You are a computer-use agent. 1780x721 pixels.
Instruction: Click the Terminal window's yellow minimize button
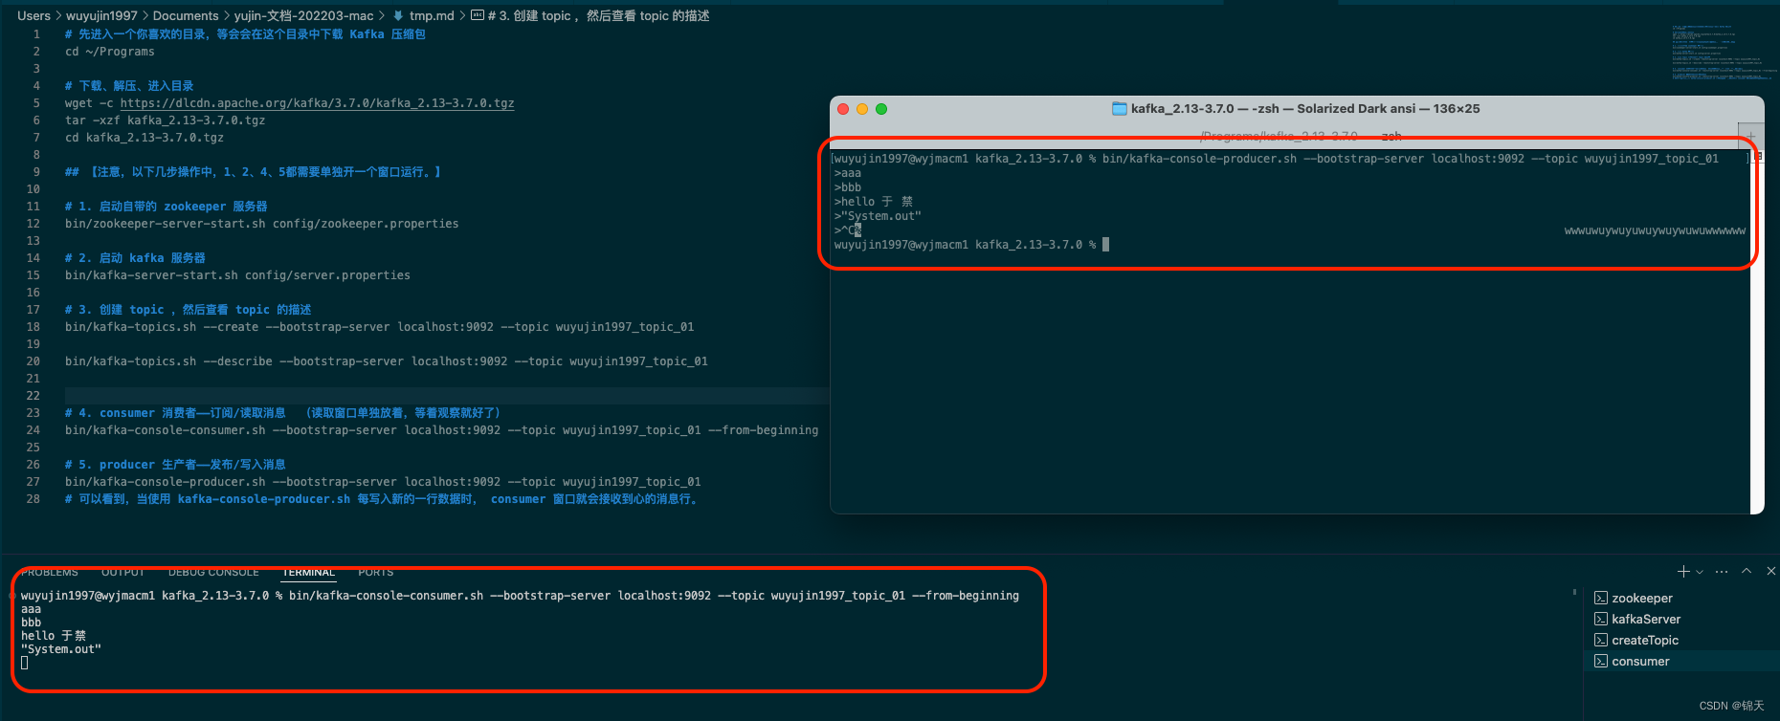[x=862, y=109]
